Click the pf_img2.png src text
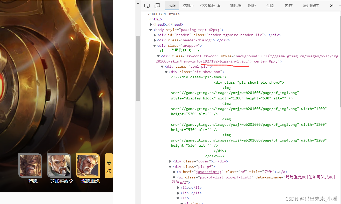The image size is (341, 204). pyautogui.click(x=235, y=109)
